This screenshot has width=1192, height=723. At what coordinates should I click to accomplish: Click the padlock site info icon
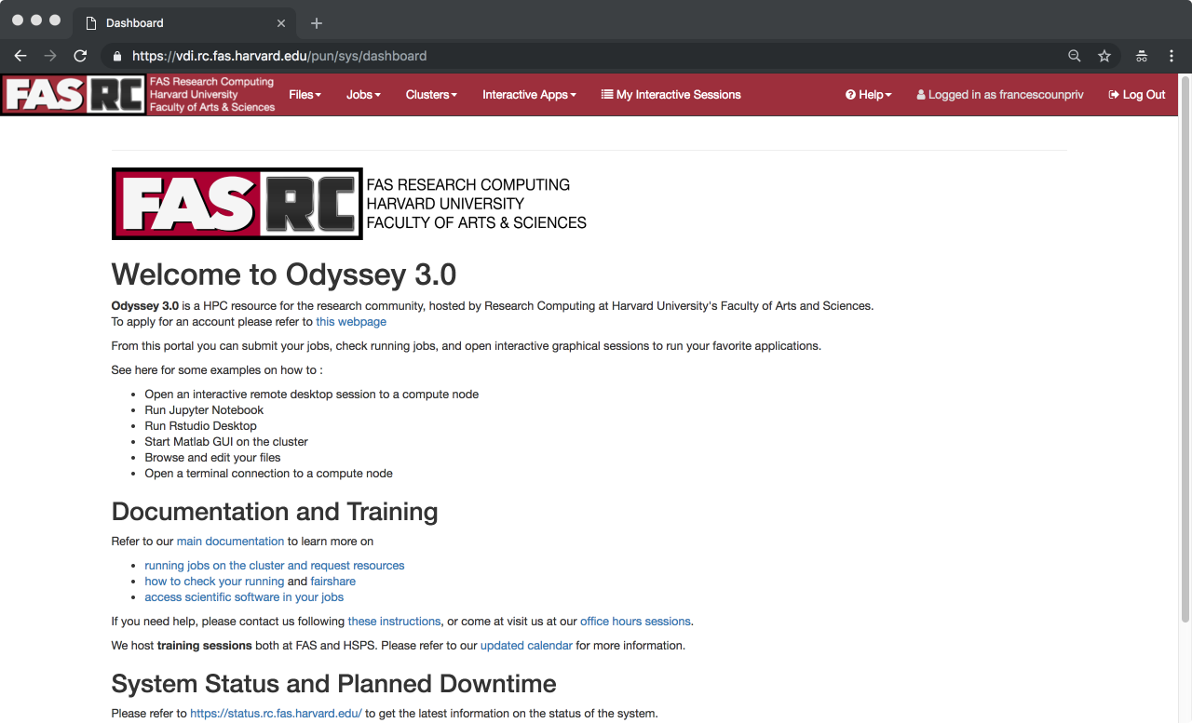(x=116, y=56)
